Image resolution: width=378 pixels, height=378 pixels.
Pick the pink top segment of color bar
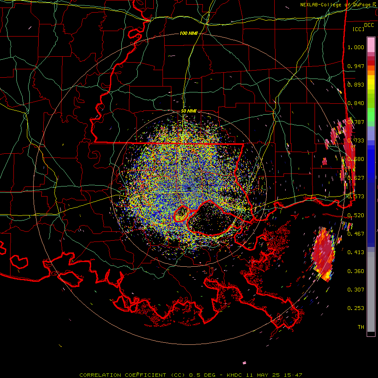click(x=371, y=45)
